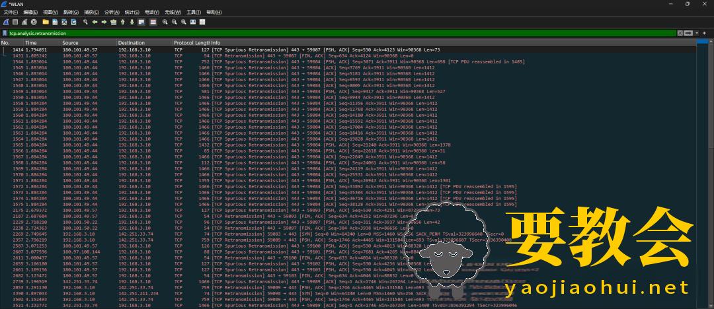Open the 帮助(H) menu
This screenshot has height=309, width=714.
click(214, 12)
